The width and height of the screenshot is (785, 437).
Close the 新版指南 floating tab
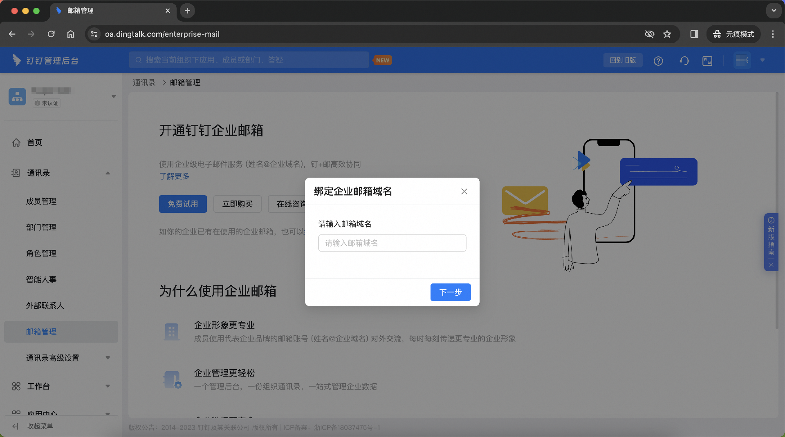tap(771, 265)
